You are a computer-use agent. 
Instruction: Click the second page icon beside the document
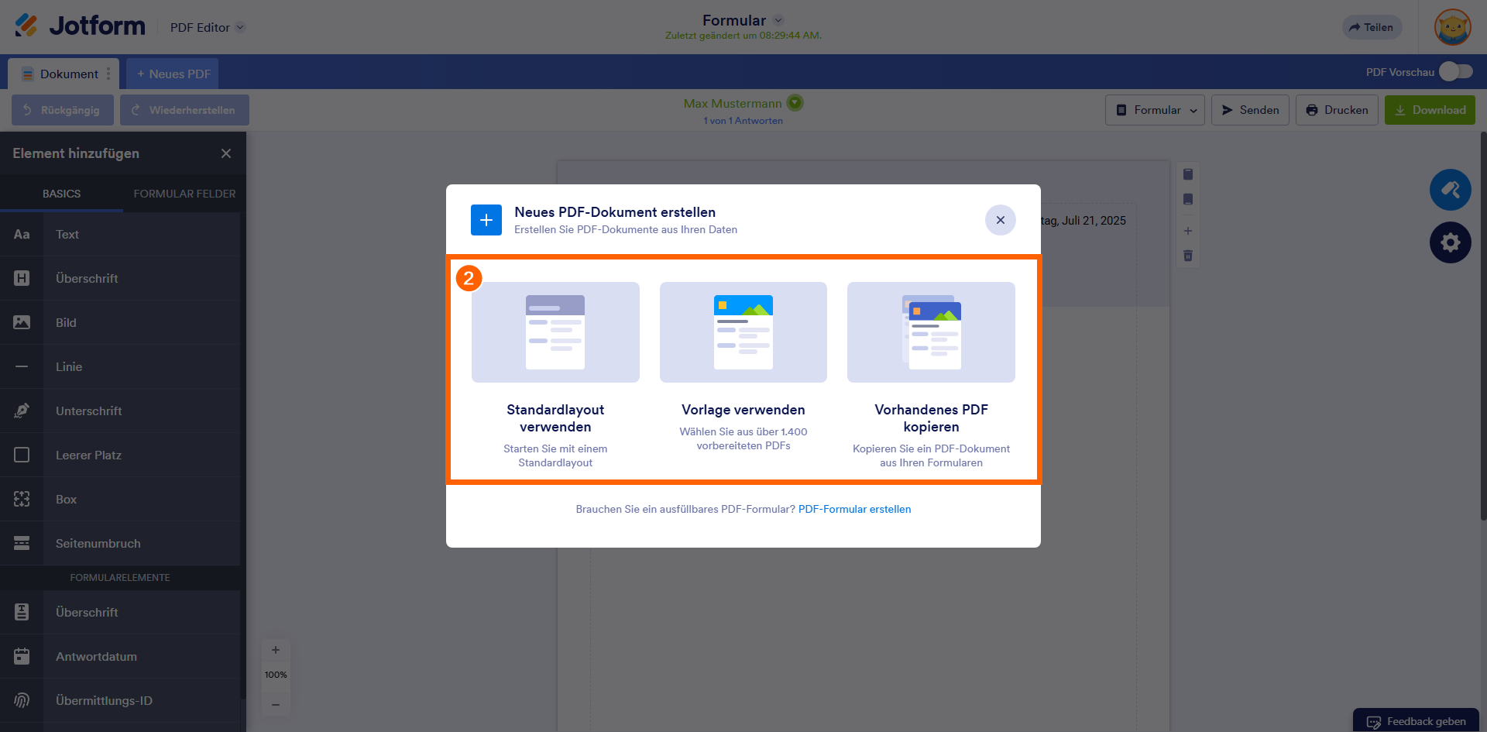coord(1188,199)
